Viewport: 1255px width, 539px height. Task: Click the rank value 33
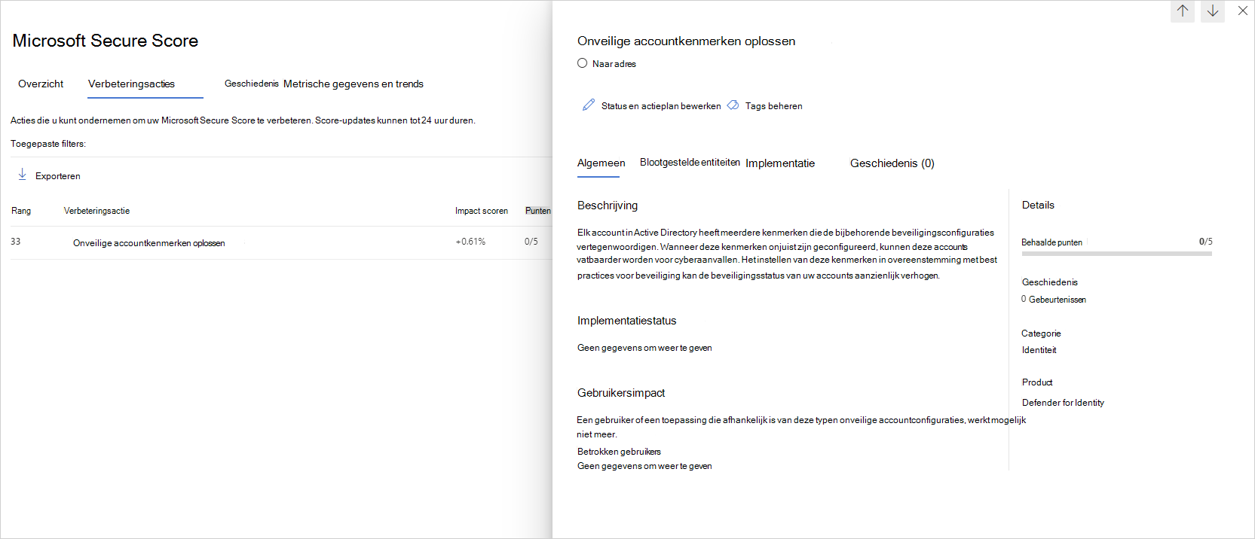click(16, 242)
